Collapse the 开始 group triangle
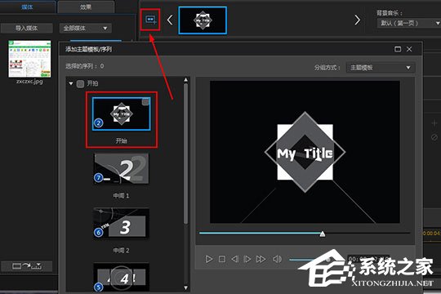441x294 pixels. pos(71,83)
